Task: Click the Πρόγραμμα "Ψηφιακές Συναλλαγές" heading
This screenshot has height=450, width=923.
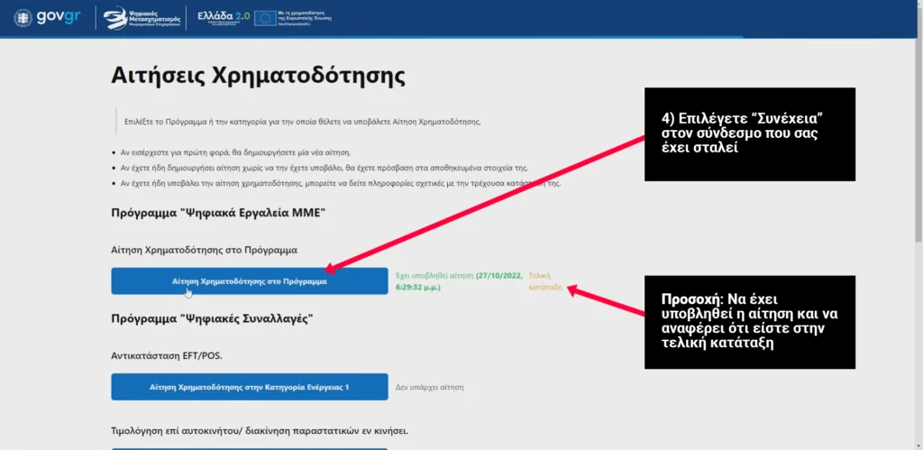Action: coord(212,319)
